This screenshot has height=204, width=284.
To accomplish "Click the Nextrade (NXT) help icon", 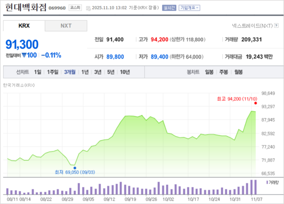I will point(277,26).
